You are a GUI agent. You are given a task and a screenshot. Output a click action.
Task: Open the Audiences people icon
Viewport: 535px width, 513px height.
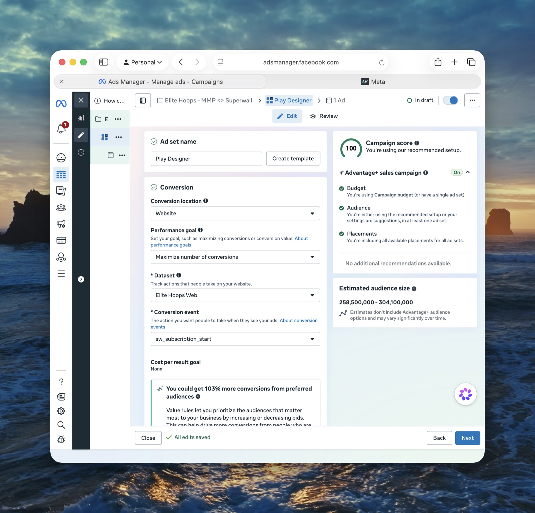click(61, 208)
